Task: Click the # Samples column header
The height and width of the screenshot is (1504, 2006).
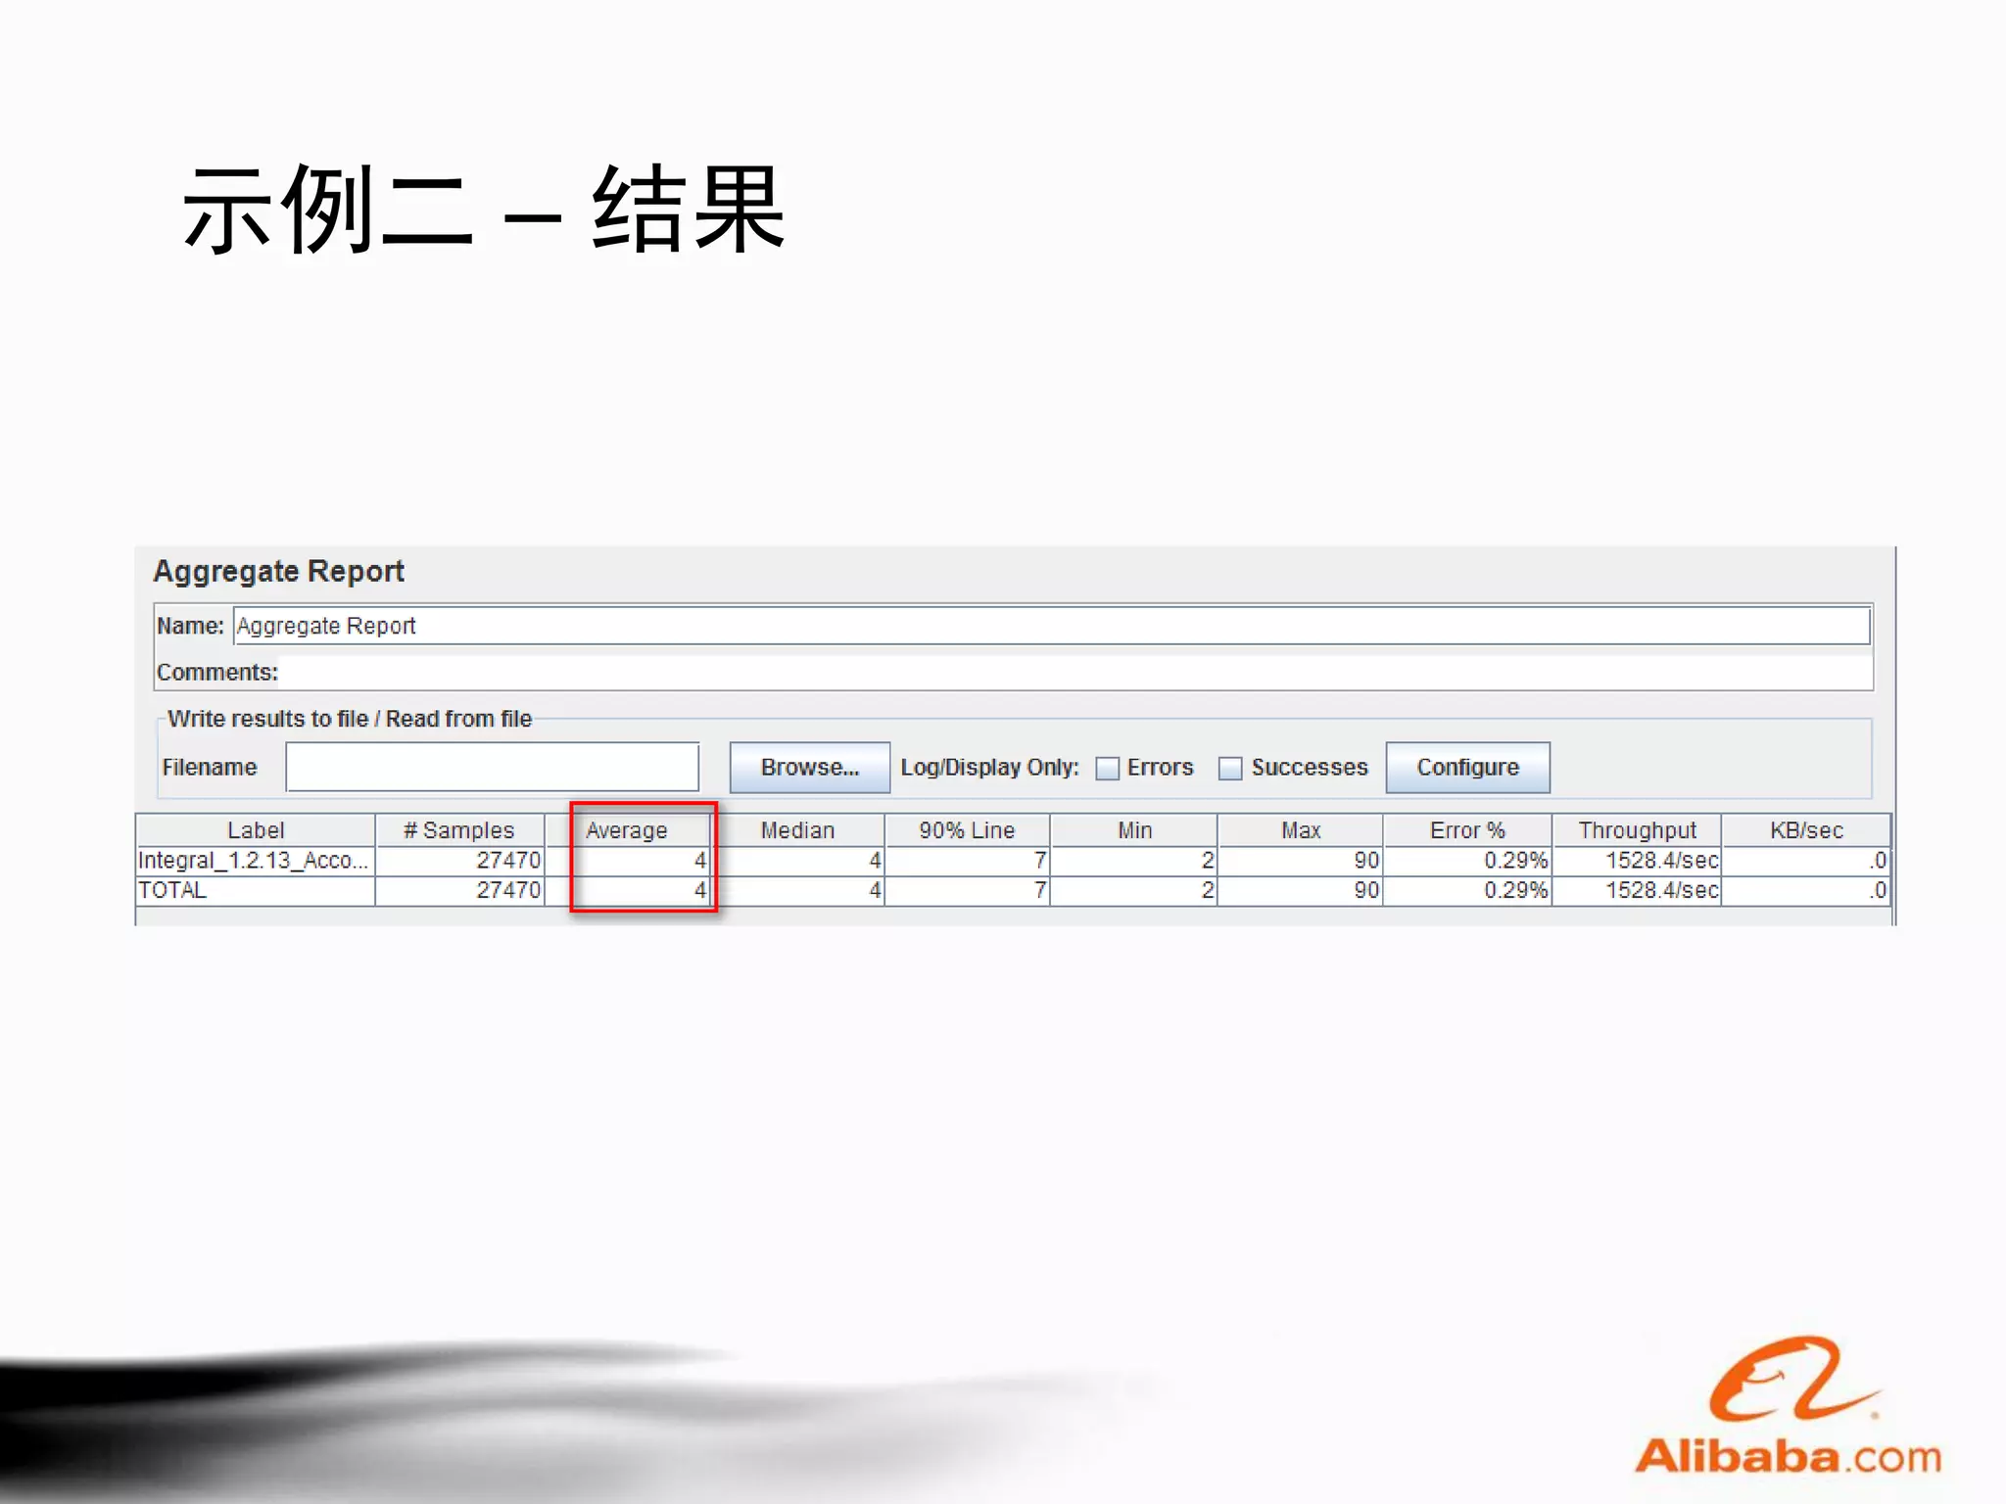Action: [x=458, y=830]
